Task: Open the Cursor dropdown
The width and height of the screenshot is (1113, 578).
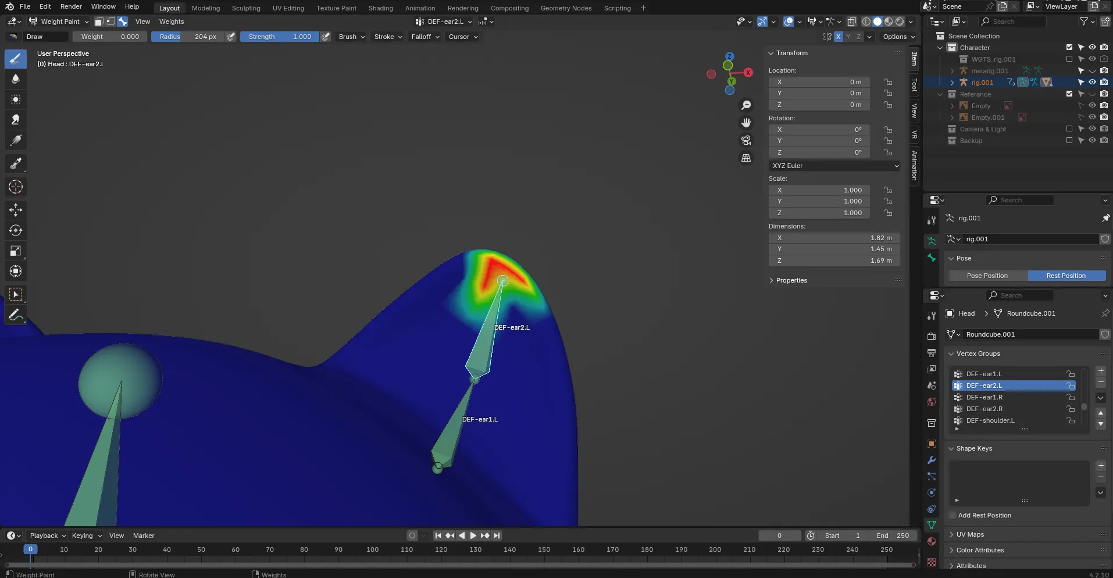Action: pos(463,37)
